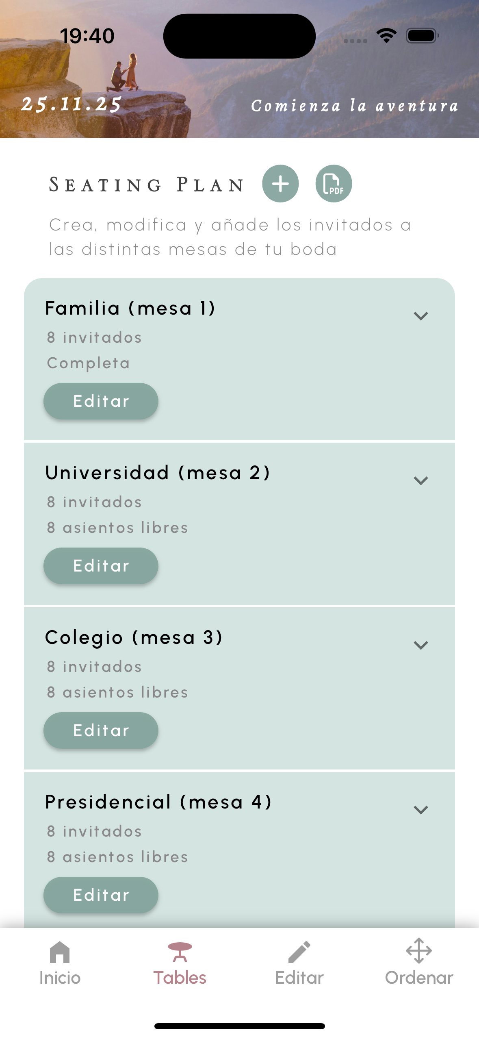
Task: Tap the Seating Plan heading
Action: click(146, 185)
